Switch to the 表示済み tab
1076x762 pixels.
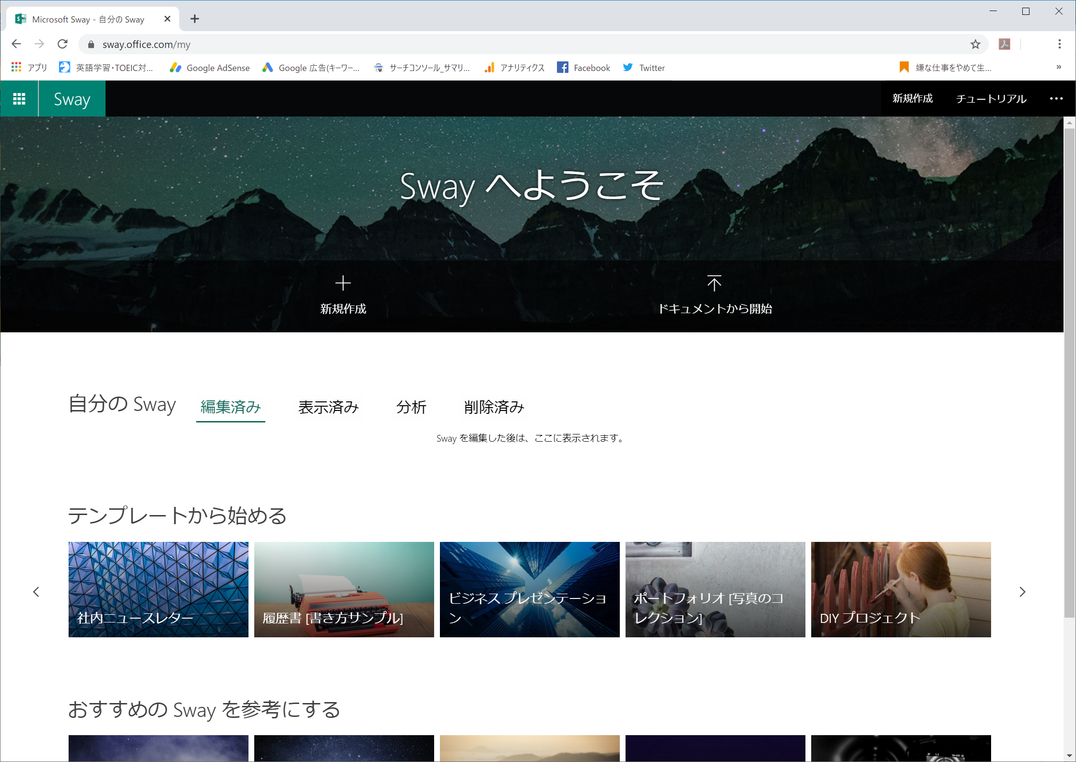coord(329,407)
